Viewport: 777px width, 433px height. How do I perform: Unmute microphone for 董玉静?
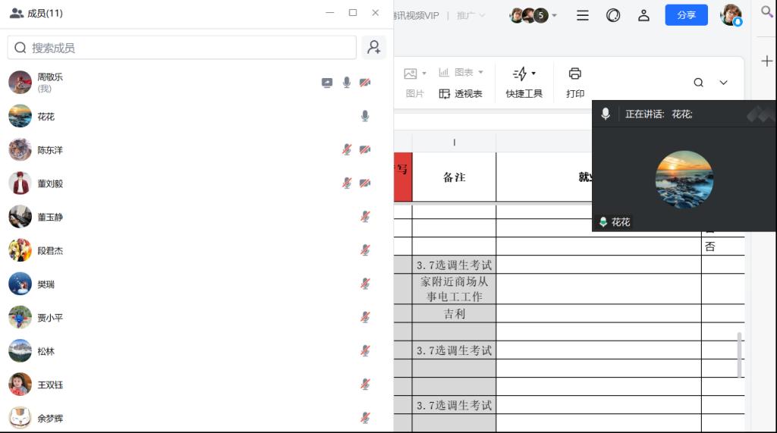[365, 217]
